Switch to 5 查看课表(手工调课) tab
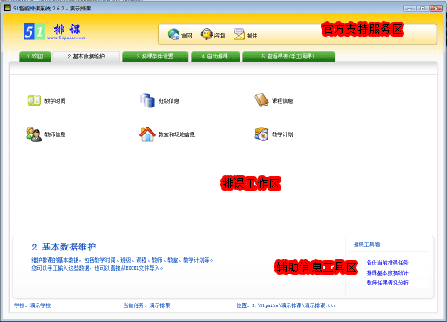The width and height of the screenshot is (447, 322). [288, 57]
